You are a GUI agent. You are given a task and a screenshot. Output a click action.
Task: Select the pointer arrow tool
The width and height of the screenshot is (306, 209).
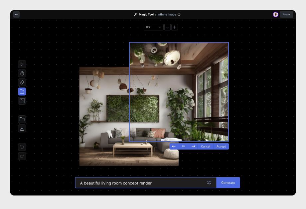(x=22, y=64)
